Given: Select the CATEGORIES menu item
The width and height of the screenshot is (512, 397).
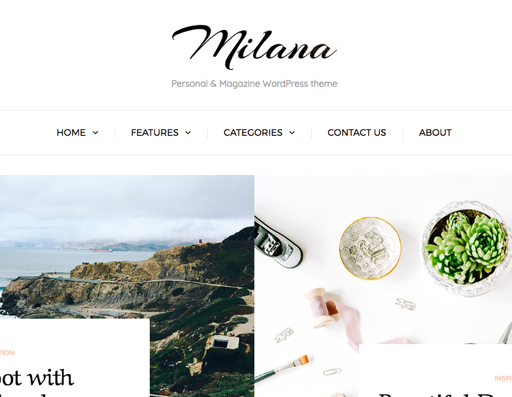Looking at the screenshot, I should [253, 133].
